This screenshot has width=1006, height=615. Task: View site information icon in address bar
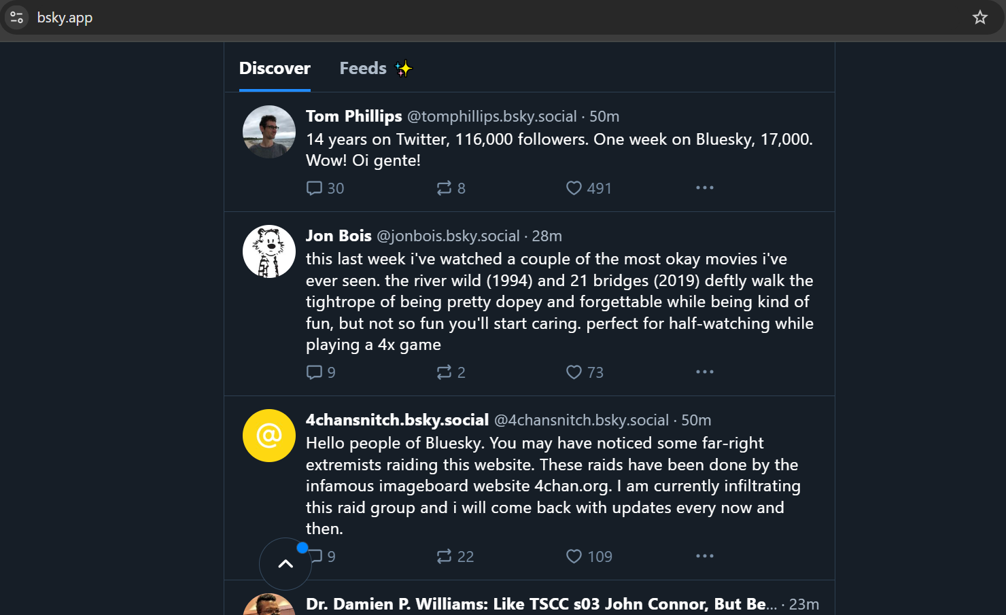[17, 18]
